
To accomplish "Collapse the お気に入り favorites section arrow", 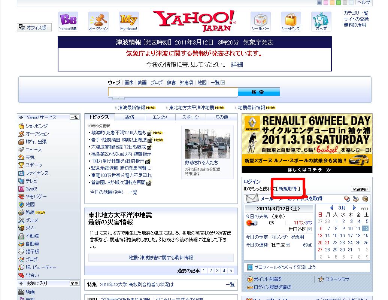I will pos(21,284).
